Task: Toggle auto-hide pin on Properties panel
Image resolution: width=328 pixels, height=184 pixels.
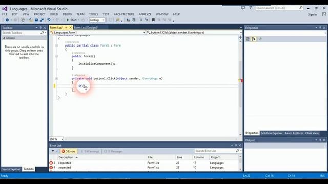Action: tap(320, 28)
